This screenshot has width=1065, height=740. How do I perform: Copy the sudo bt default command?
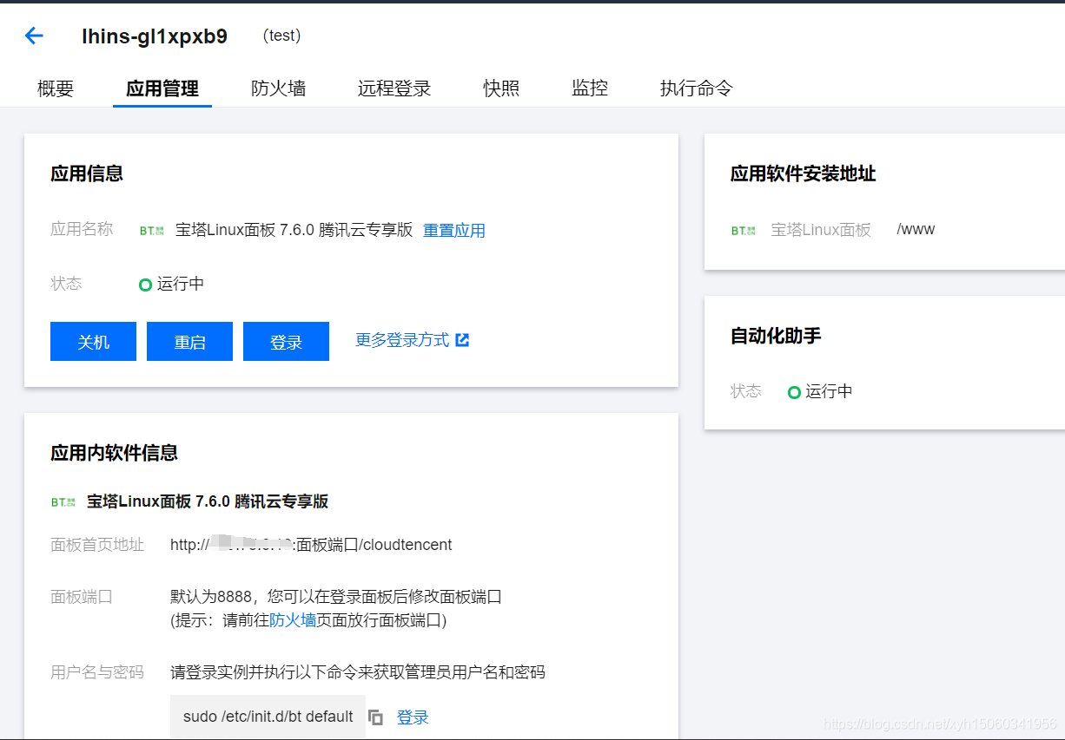tap(375, 717)
